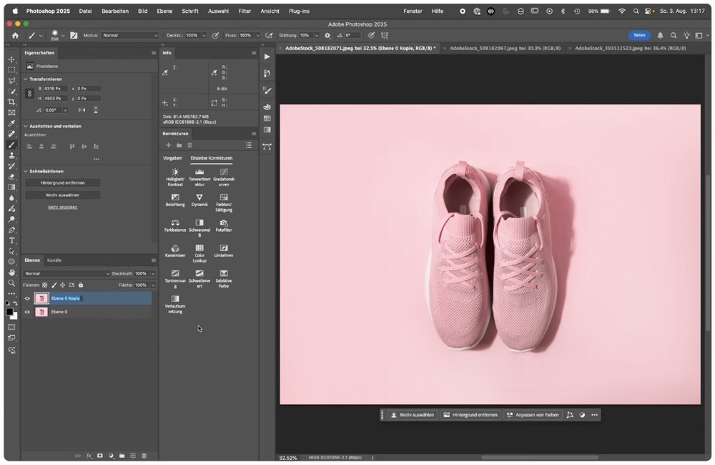Screen dimensions: 715x465
Task: Switch to the Kanäle tab
Action: (x=54, y=260)
